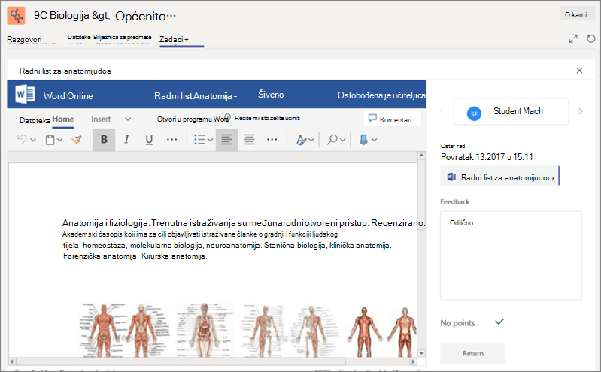Image resolution: width=601 pixels, height=372 pixels.
Task: Expand more ribbon tabs chevron
Action: point(128,119)
